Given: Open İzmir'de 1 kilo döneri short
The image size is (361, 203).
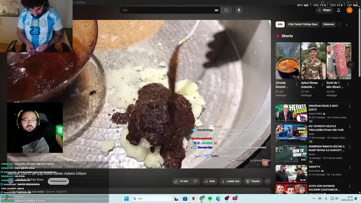Looking at the screenshot, I should pos(339,61).
